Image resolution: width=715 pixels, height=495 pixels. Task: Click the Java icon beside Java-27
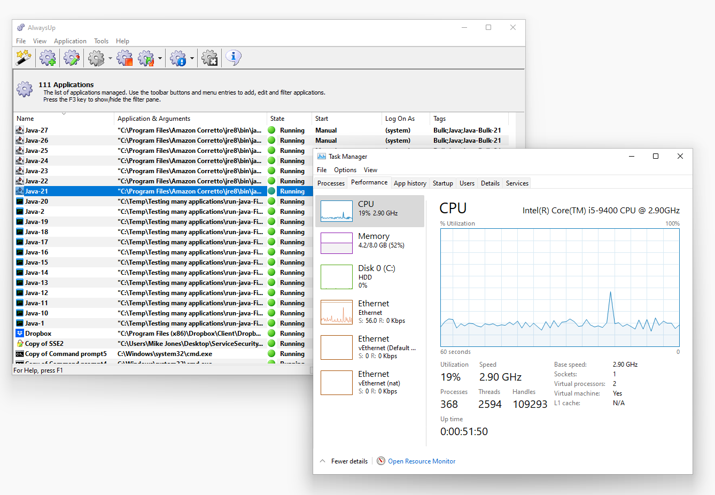point(20,130)
